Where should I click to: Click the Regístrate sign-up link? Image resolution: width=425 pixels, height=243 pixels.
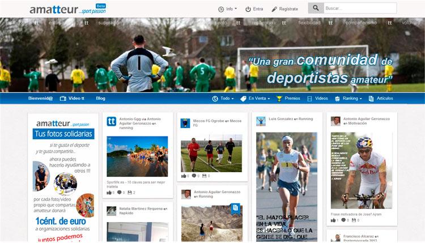coord(288,9)
